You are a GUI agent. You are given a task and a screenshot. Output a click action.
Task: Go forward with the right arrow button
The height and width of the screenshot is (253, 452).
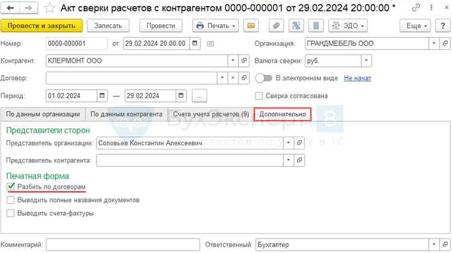pos(28,8)
